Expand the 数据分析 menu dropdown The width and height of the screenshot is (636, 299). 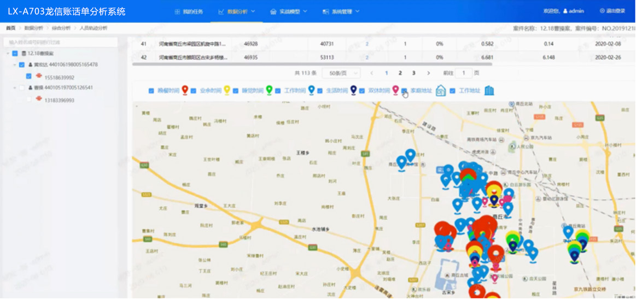tap(237, 11)
